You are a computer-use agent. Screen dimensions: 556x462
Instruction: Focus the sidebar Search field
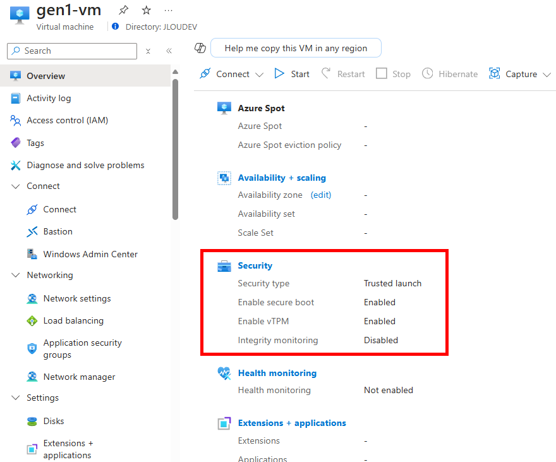tap(72, 51)
